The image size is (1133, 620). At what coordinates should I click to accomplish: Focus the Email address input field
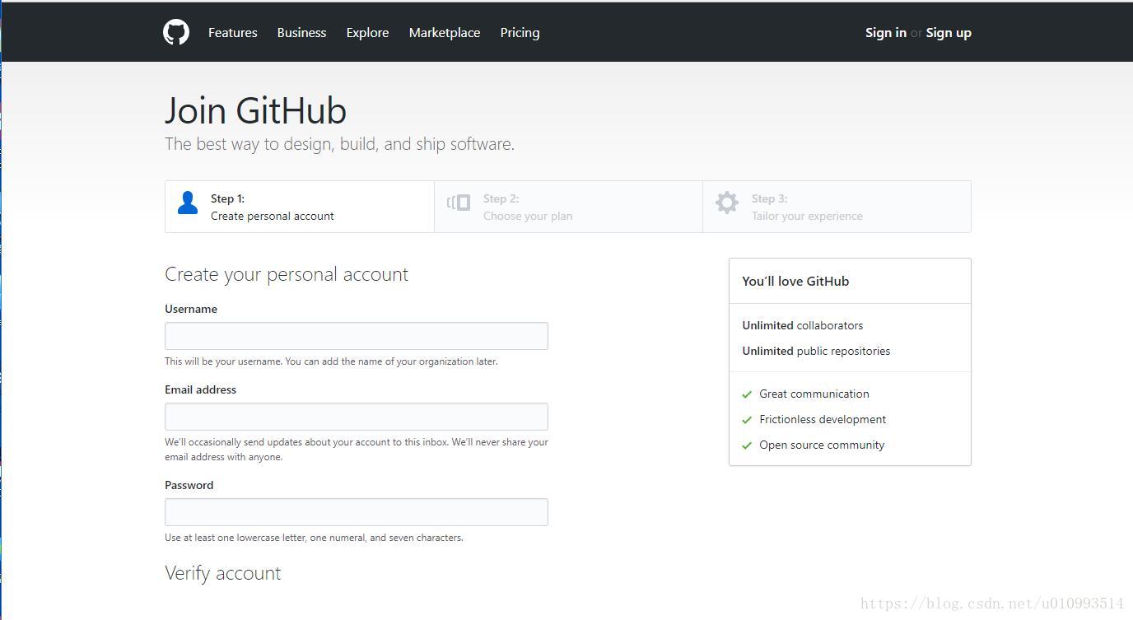coord(357,417)
